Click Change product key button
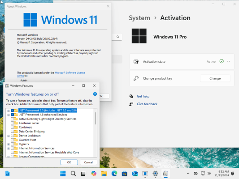Viewport: 239px width, 179px height. pos(215,78)
